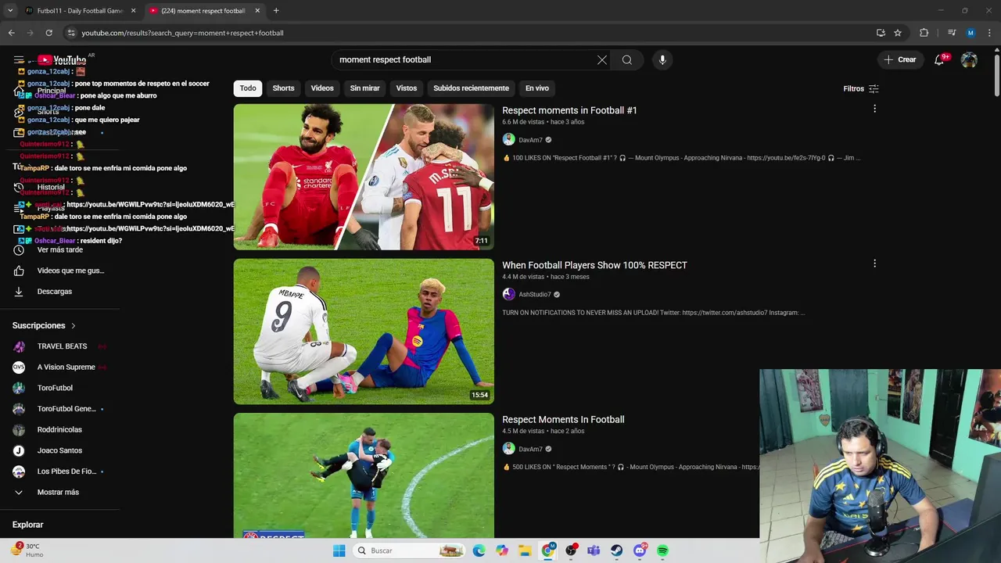Open Steam from the taskbar

click(616, 550)
